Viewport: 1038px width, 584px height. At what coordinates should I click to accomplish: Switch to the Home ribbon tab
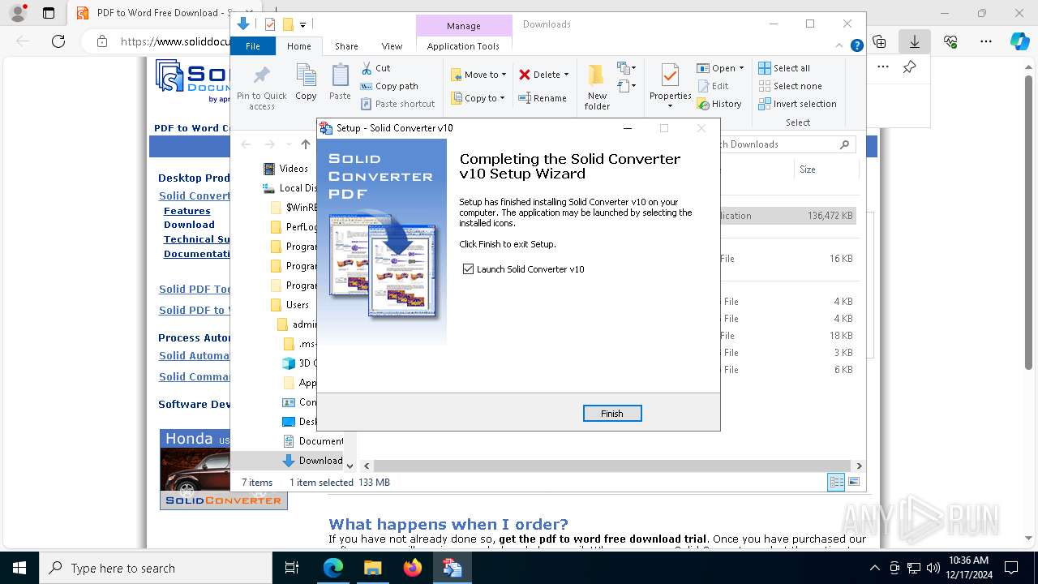click(x=298, y=46)
